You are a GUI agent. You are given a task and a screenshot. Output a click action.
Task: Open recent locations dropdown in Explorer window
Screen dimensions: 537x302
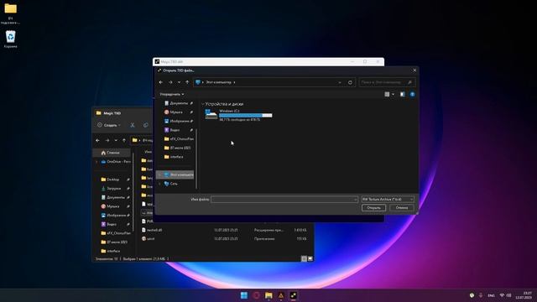pos(116,140)
